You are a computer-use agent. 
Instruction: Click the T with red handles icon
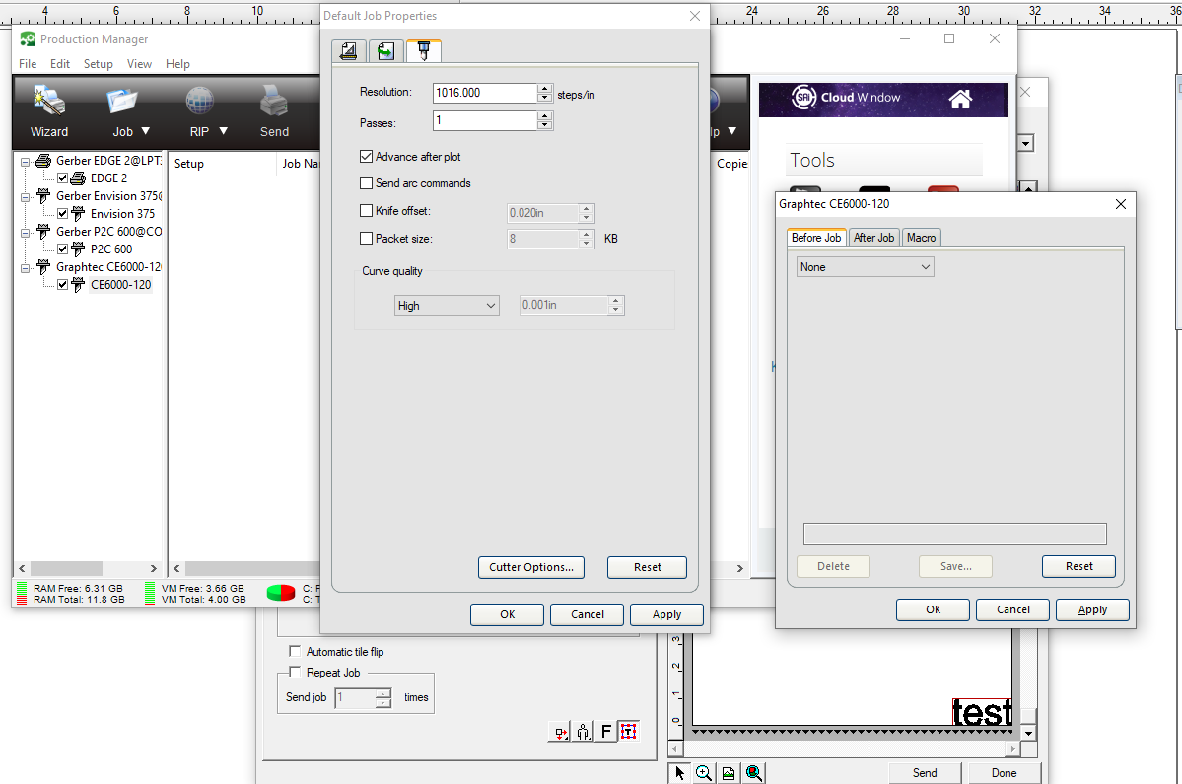pyautogui.click(x=629, y=731)
